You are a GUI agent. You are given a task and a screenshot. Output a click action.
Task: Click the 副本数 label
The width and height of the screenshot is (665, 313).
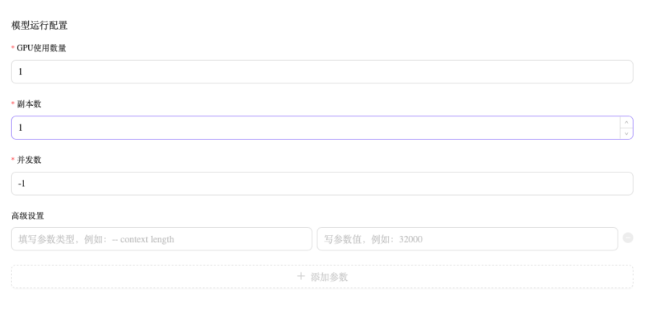29,104
